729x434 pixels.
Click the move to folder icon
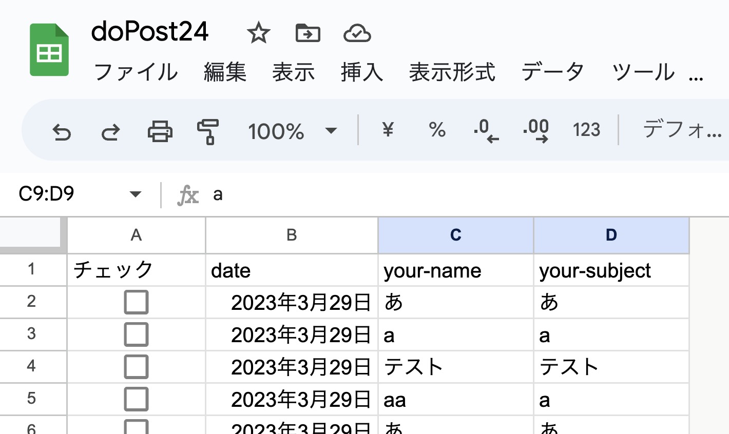(x=308, y=34)
